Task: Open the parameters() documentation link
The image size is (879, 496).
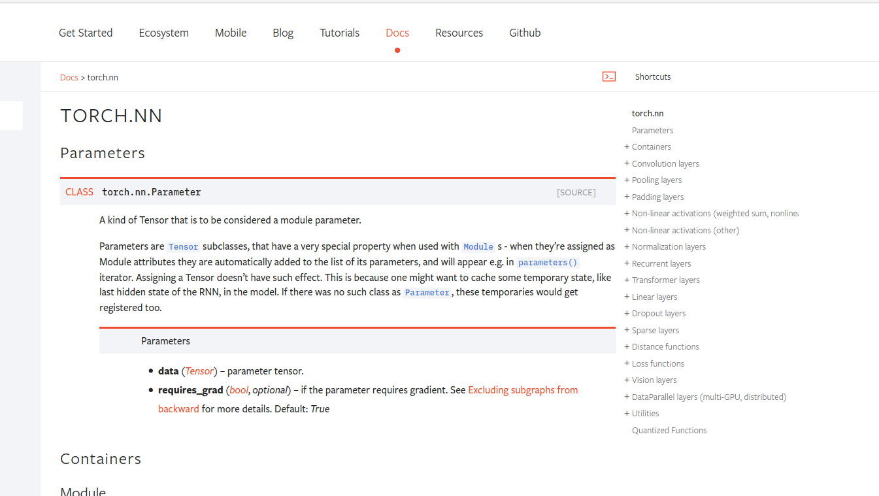Action: pos(548,262)
